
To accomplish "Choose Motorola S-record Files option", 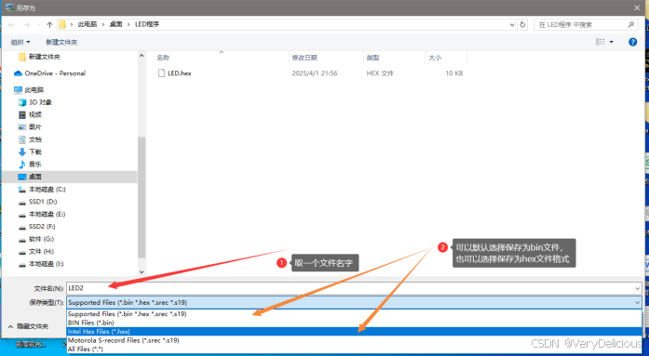I will pos(355,340).
